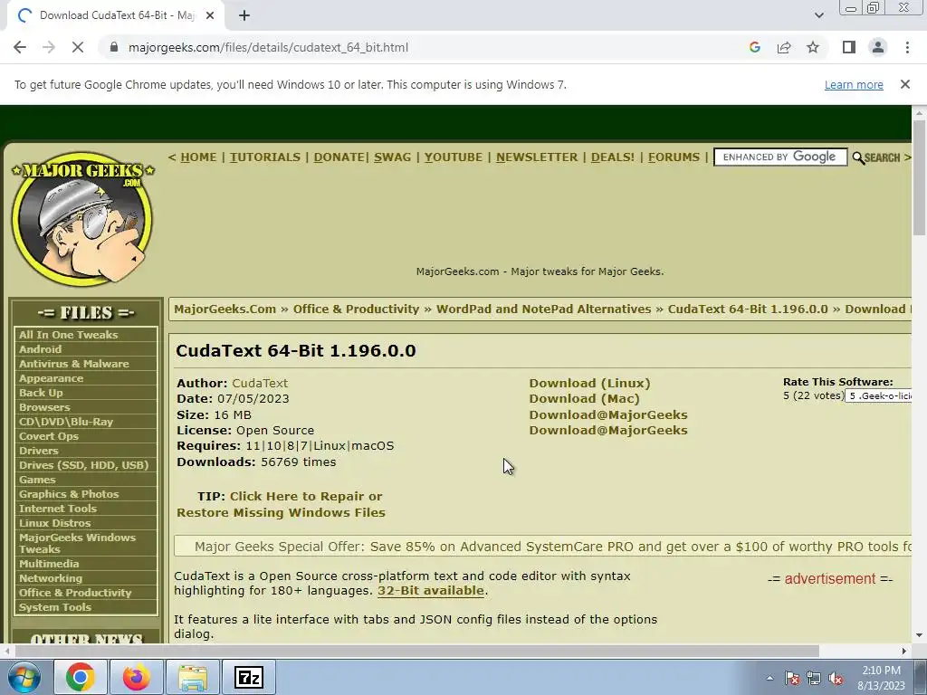Click Repair or Restore Missing Windows Files tip

[281, 505]
